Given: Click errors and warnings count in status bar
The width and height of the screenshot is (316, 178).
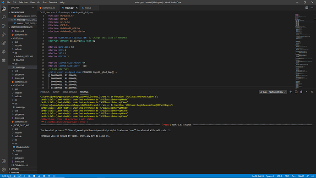Looking at the screenshot, I should pyautogui.click(x=6, y=176).
